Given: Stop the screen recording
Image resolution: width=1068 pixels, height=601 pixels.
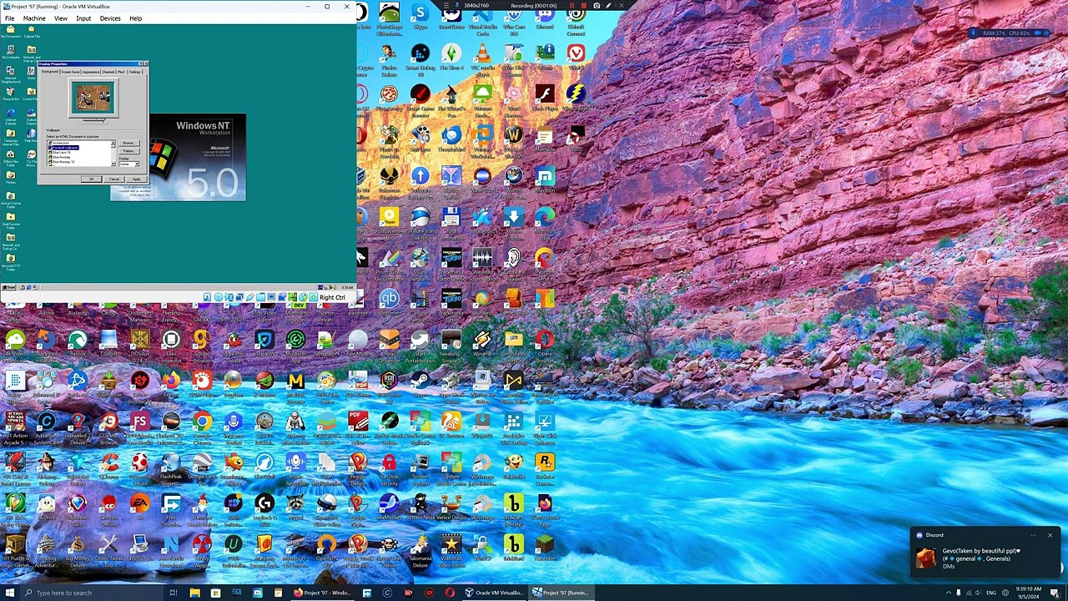Looking at the screenshot, I should click(x=584, y=5).
